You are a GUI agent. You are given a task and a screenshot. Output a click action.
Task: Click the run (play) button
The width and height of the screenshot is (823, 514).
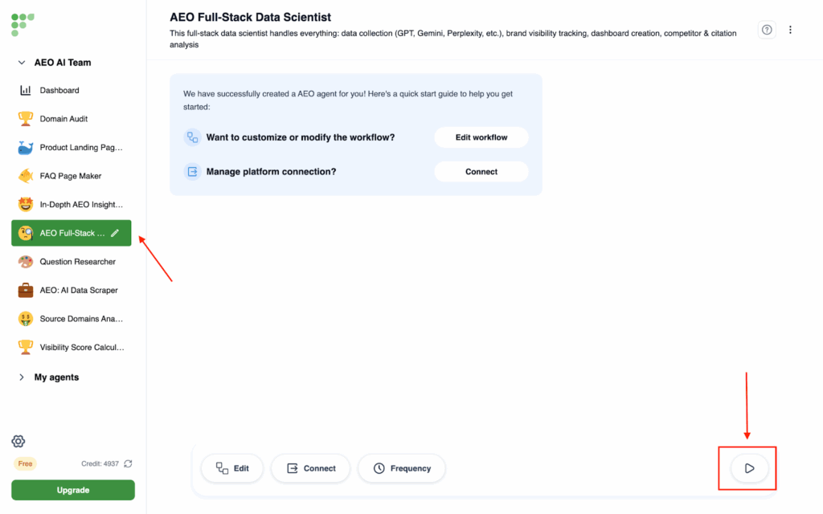point(749,468)
